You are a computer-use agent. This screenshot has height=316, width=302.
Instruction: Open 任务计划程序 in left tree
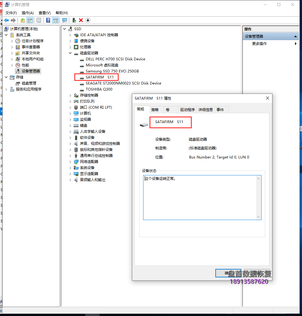32,41
